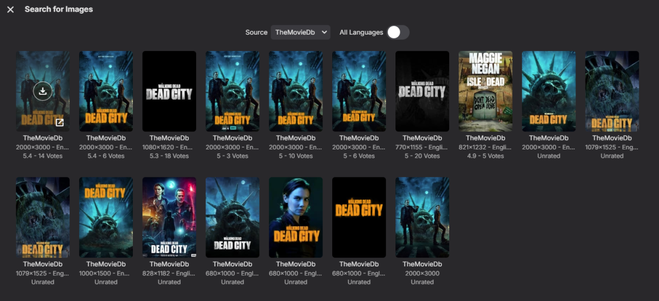Select the black poster with orange Dead City title

(359, 218)
